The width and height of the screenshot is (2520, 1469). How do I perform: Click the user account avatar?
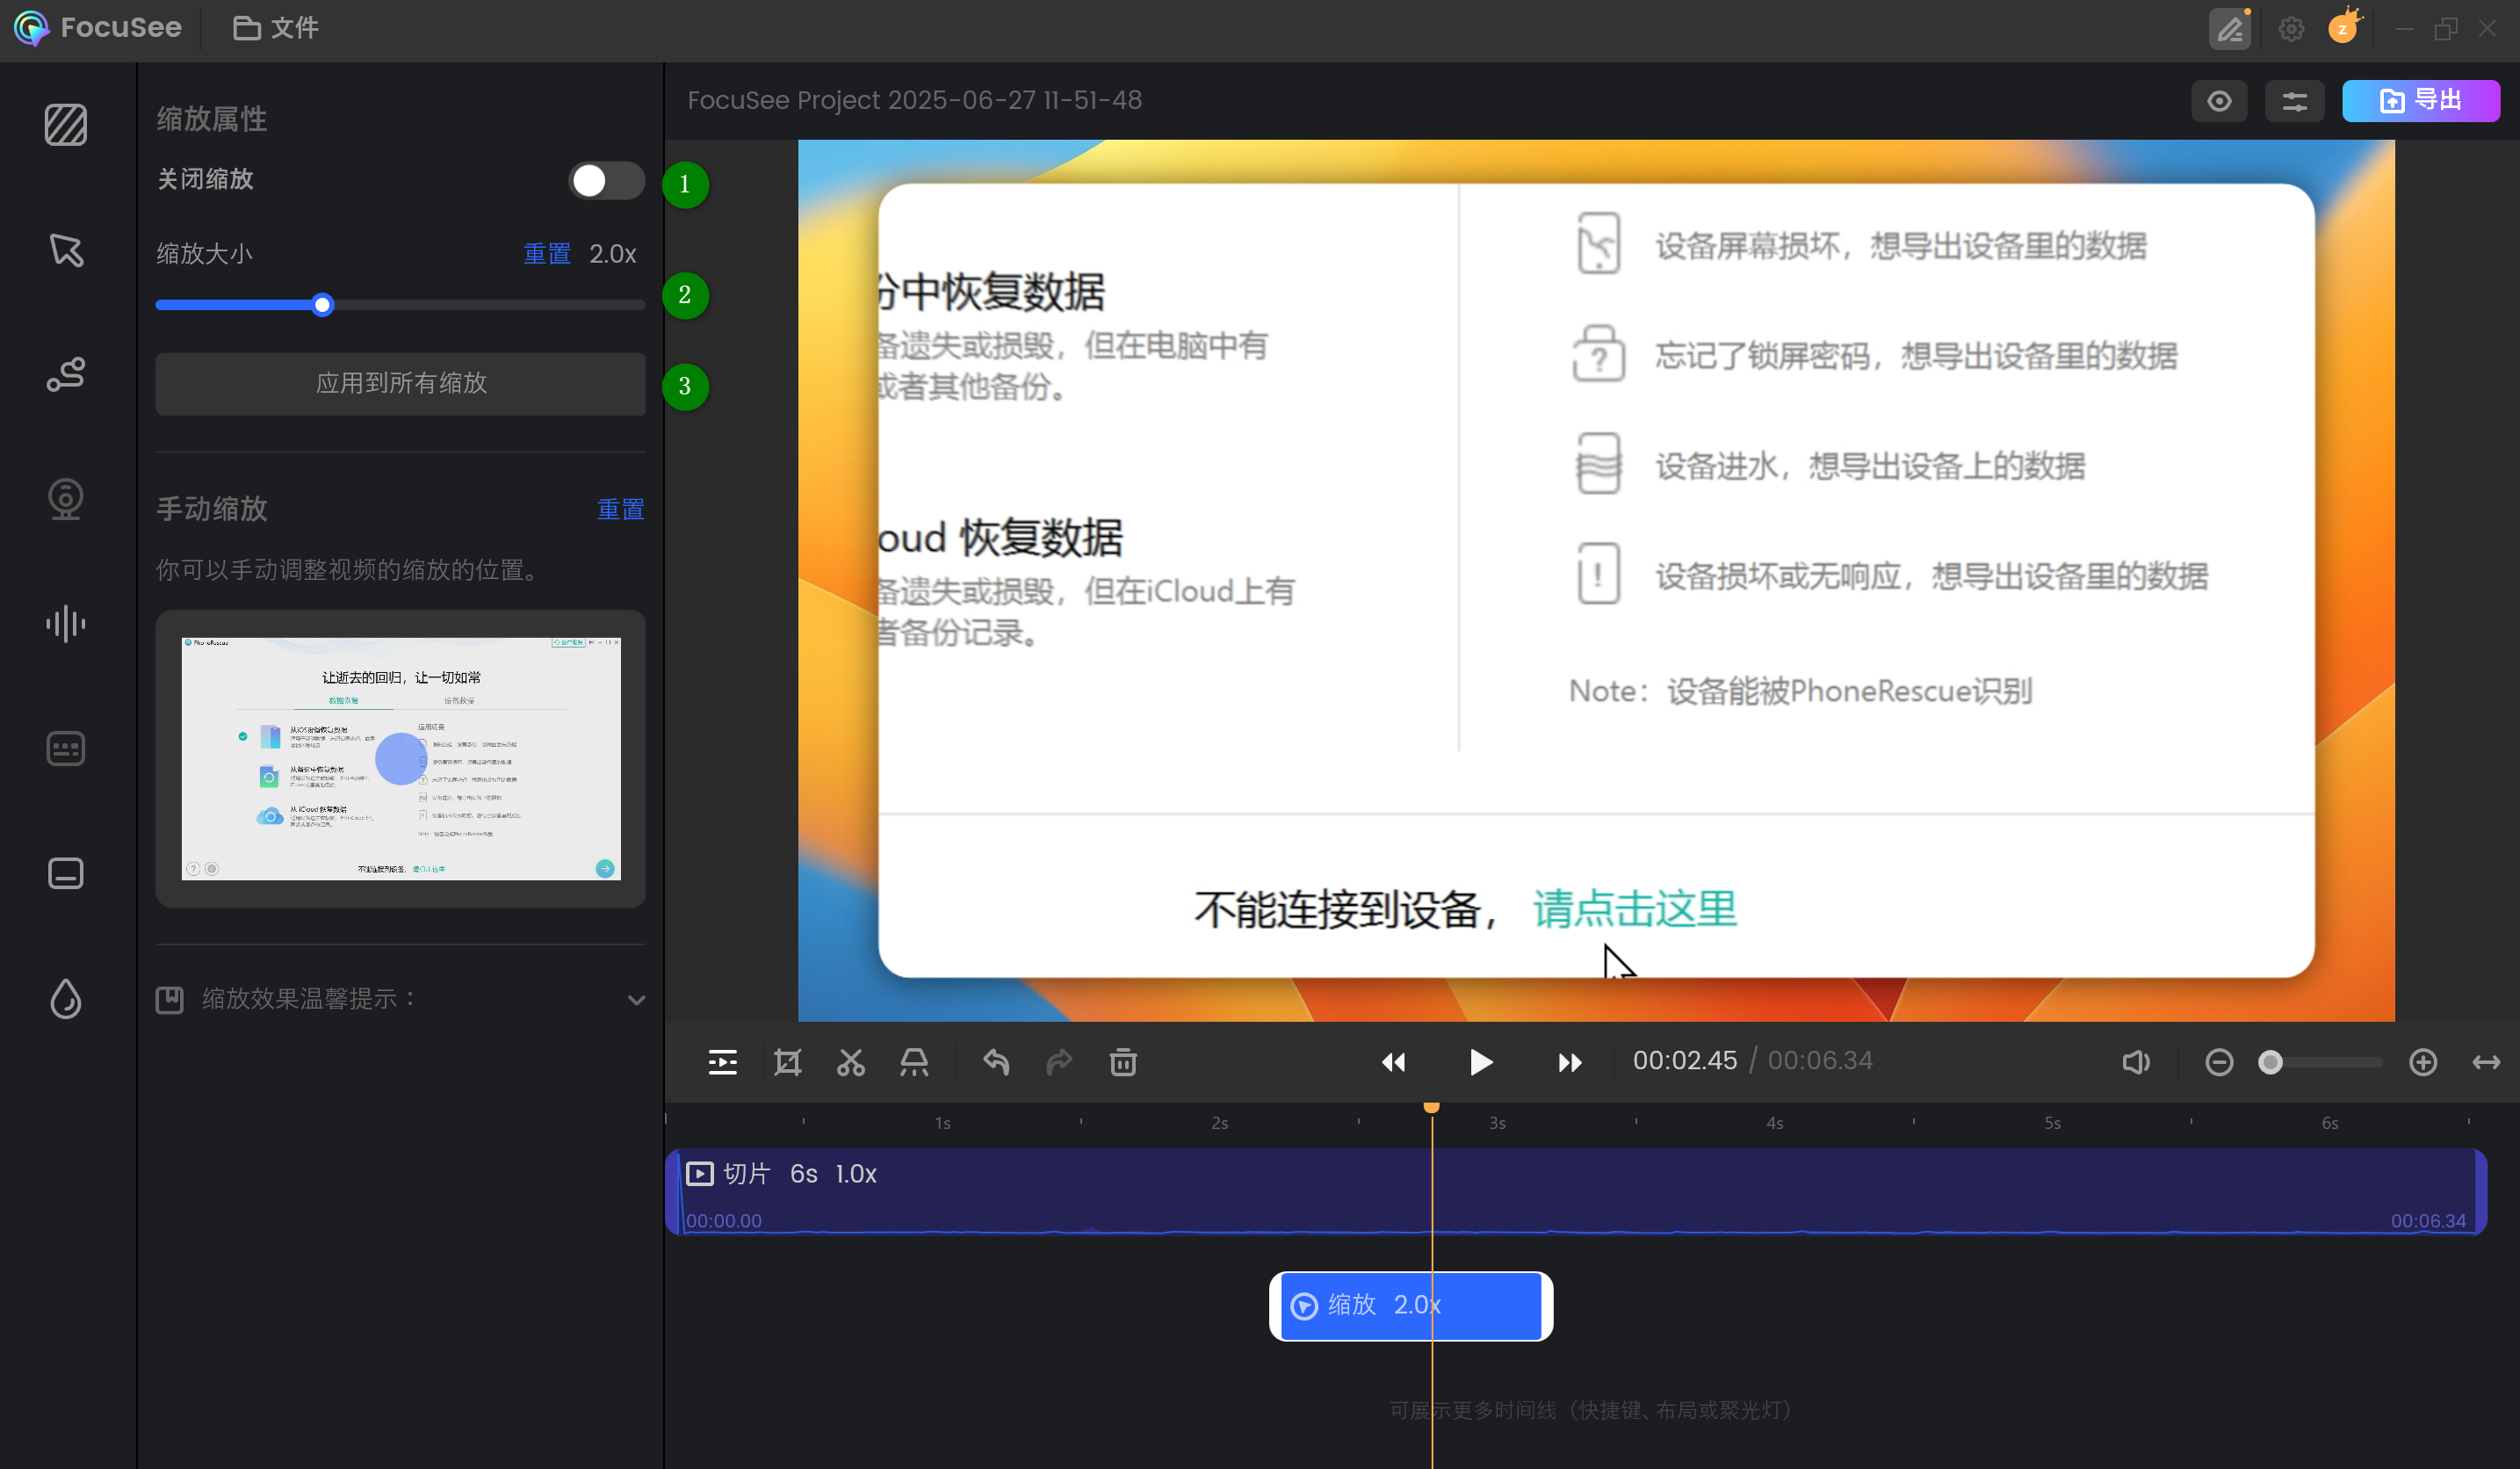click(x=2343, y=28)
